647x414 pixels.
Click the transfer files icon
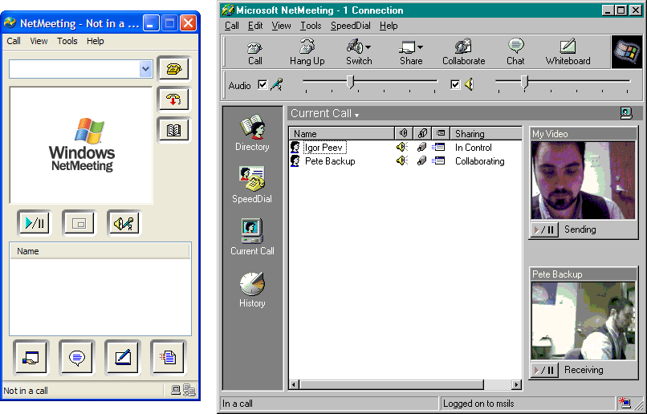pyautogui.click(x=169, y=358)
